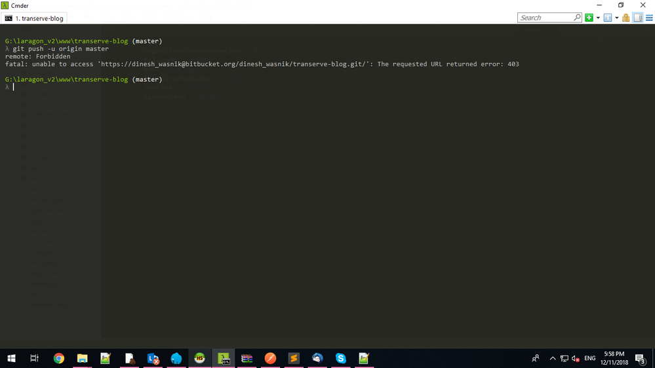Click into the Search field
The width and height of the screenshot is (655, 368).
pyautogui.click(x=545, y=18)
